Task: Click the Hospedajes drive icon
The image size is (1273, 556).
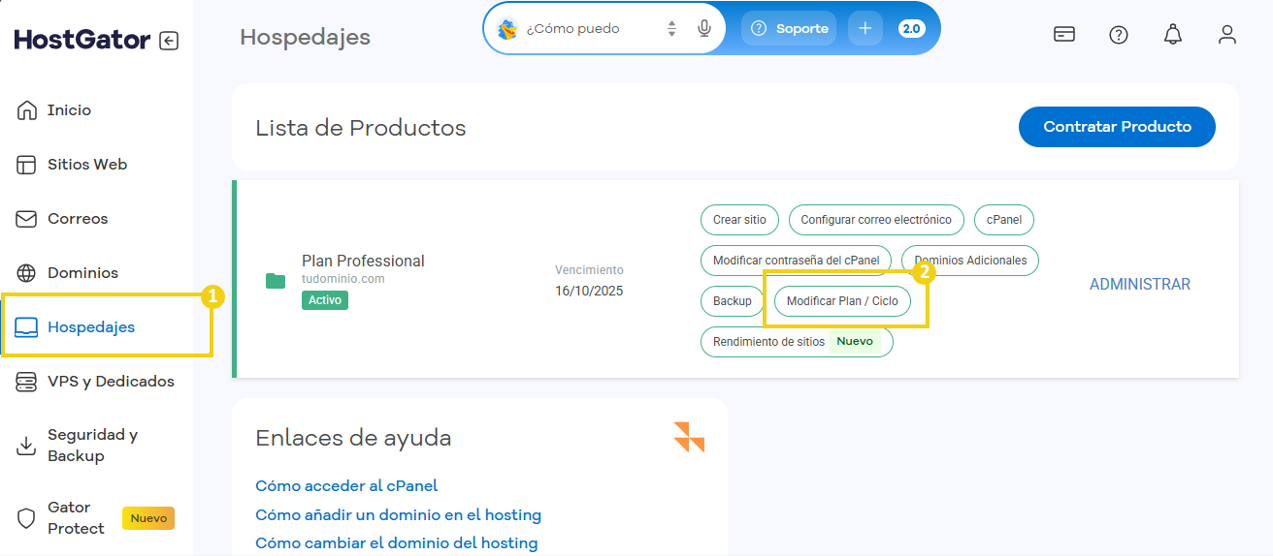Action: coord(27,327)
